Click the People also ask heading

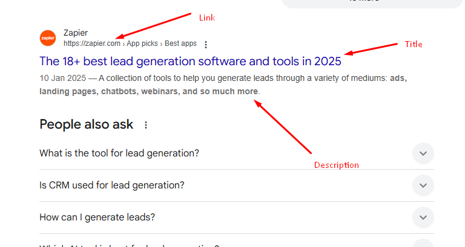point(86,124)
